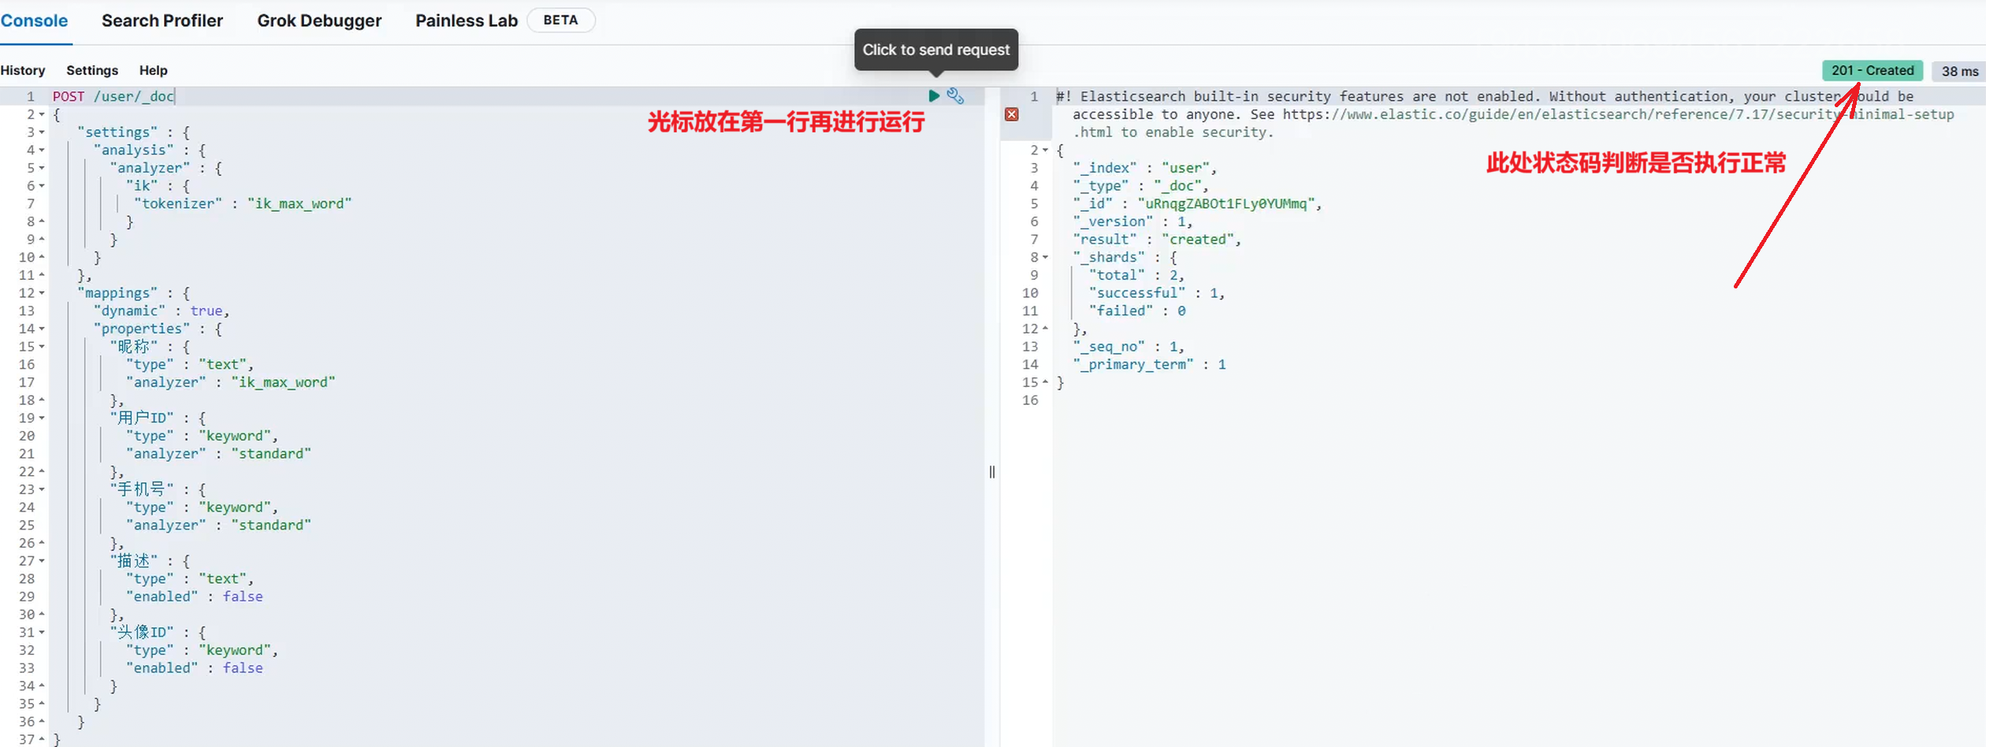Viewport: 1997px width, 747px height.
Task: Open the History menu
Action: [23, 70]
